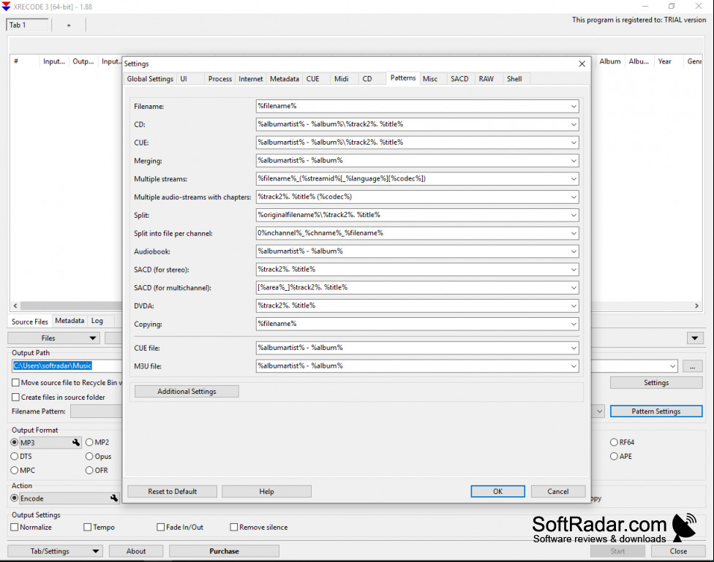This screenshot has width=714, height=562.
Task: Select the Encode action radio
Action: tap(15, 498)
